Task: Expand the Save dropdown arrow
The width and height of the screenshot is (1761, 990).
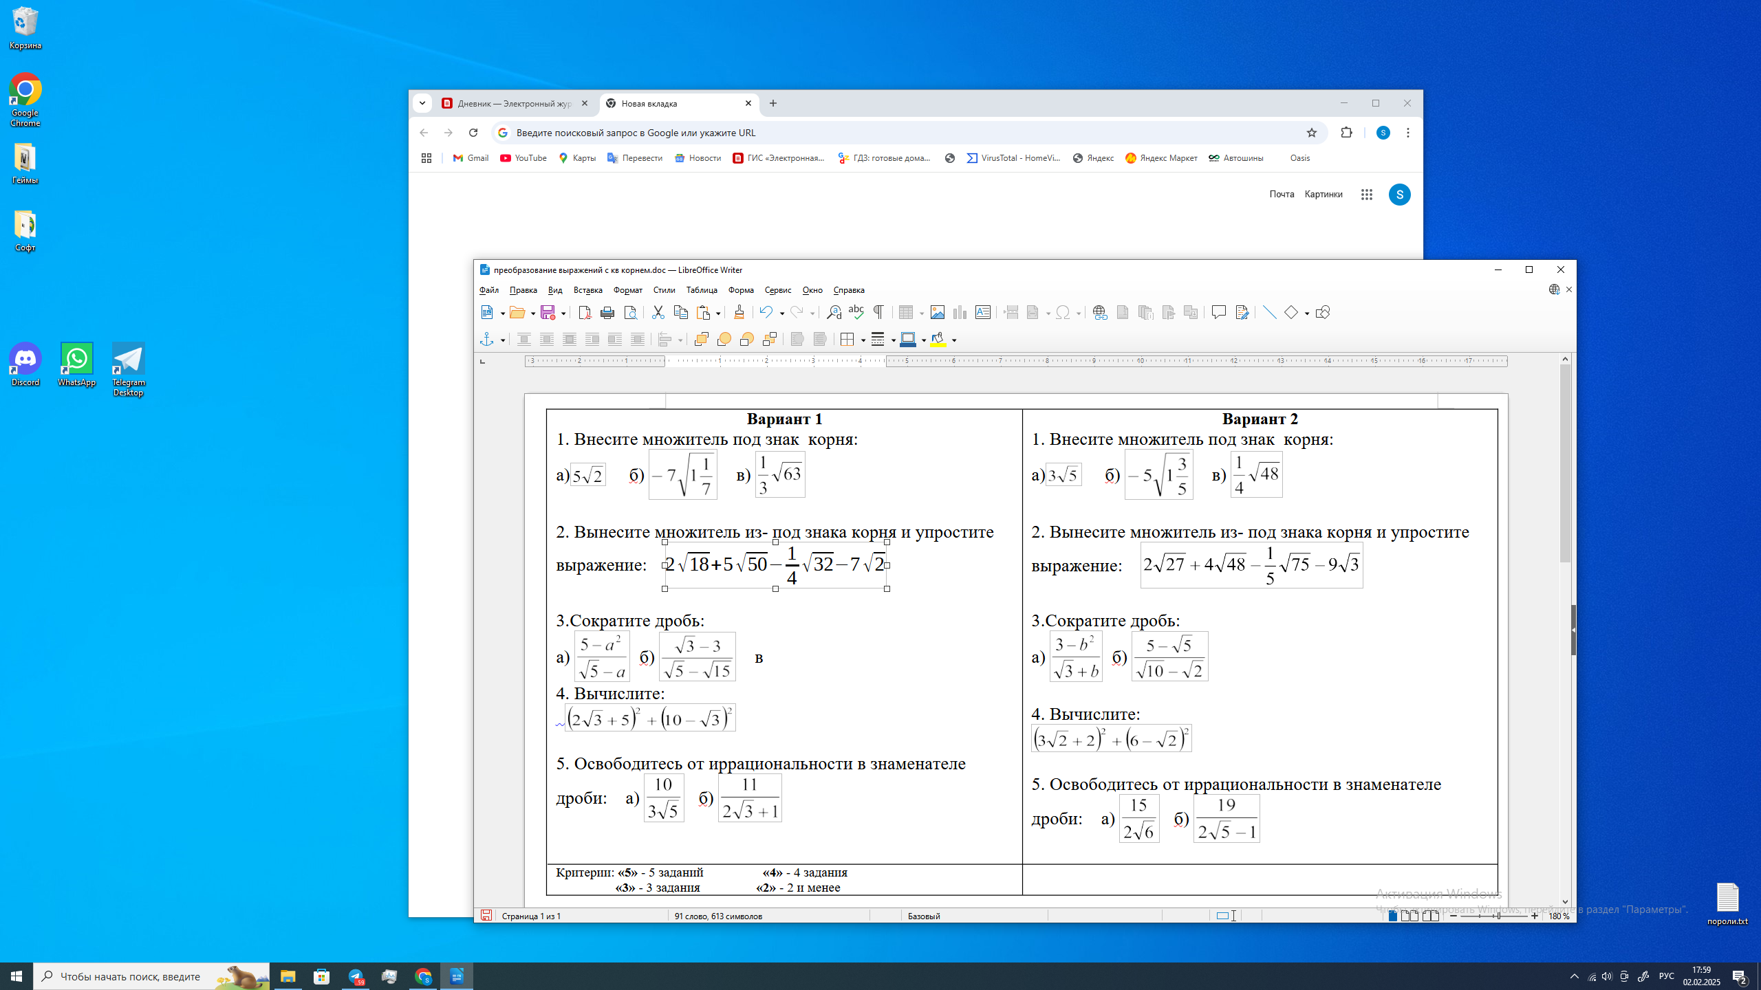Action: click(563, 313)
